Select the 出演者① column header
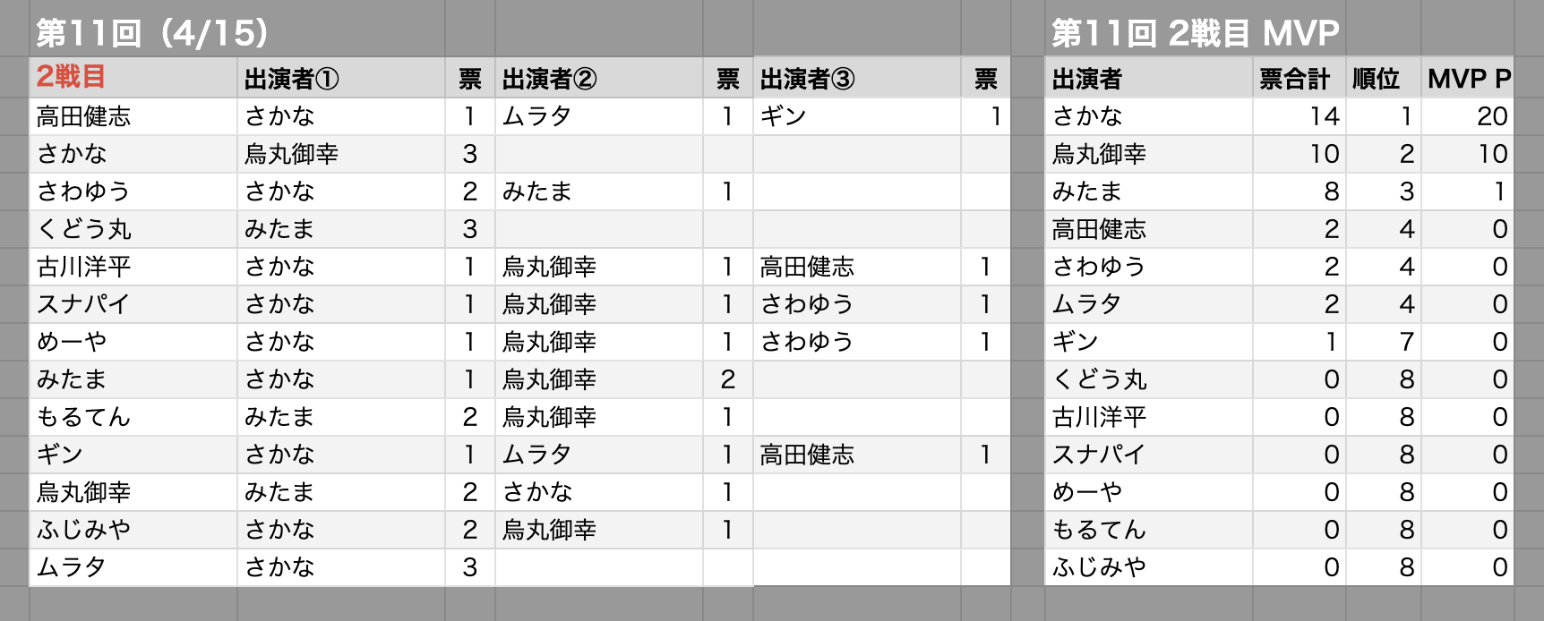The height and width of the screenshot is (621, 1544). tap(341, 78)
